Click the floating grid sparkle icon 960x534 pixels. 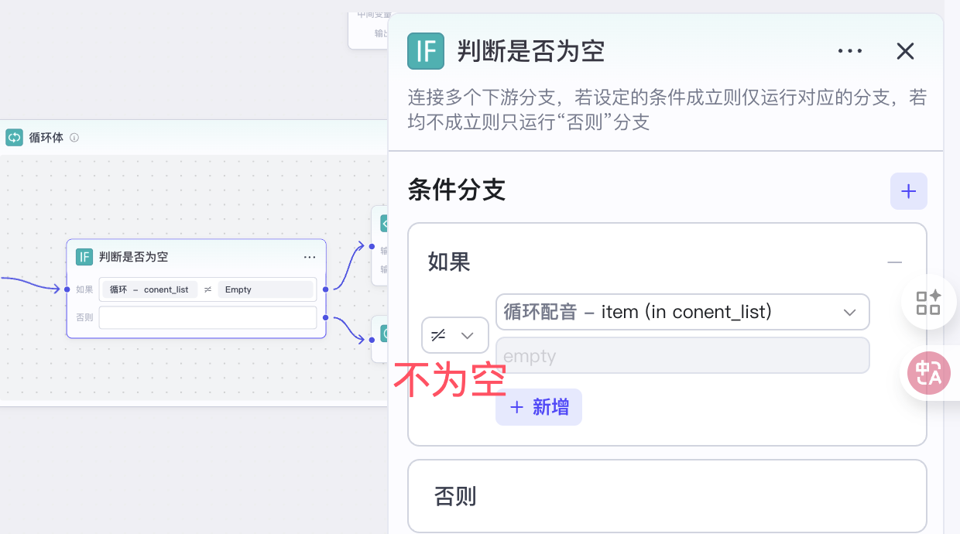[x=928, y=303]
